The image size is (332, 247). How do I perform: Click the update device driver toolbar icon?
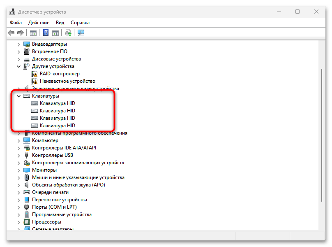click(x=68, y=33)
